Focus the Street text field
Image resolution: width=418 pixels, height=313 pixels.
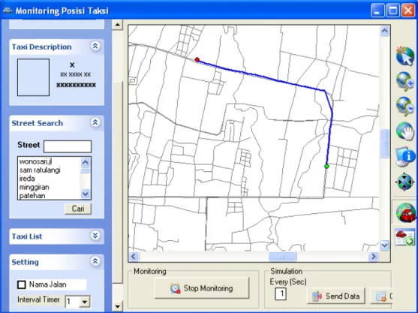click(68, 146)
